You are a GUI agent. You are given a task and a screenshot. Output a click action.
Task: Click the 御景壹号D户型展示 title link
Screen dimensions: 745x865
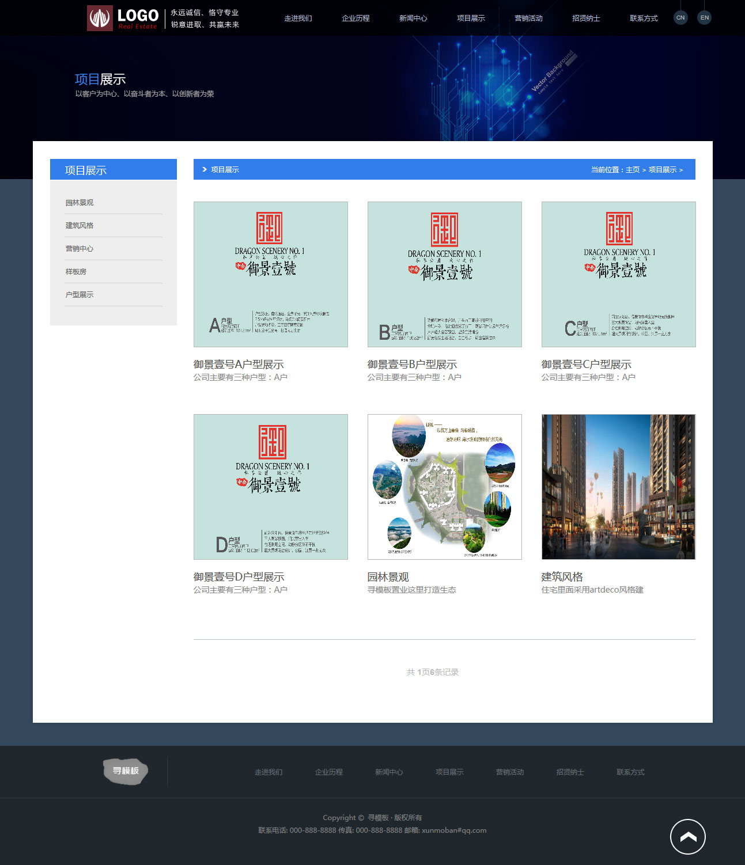coord(239,577)
